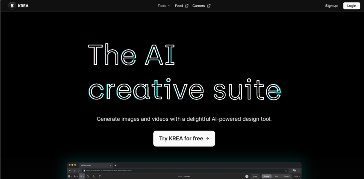Click the Sign up link
This screenshot has width=364, height=179.
click(331, 6)
